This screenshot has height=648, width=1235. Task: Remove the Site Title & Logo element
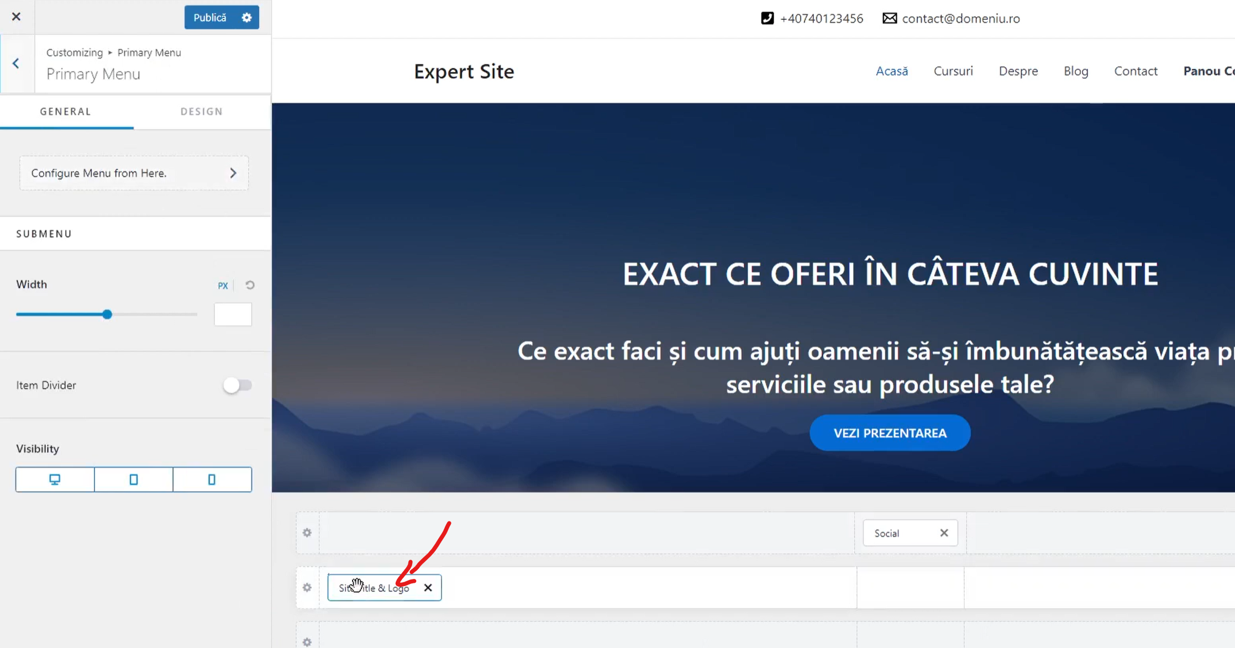click(428, 588)
